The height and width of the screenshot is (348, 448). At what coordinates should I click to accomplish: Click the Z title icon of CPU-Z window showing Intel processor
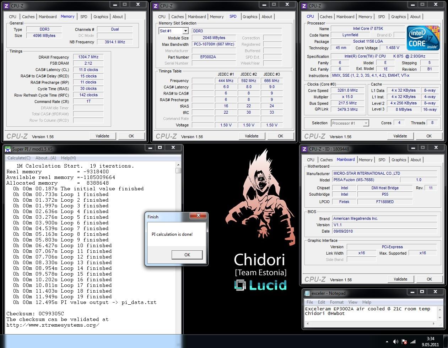304,6
